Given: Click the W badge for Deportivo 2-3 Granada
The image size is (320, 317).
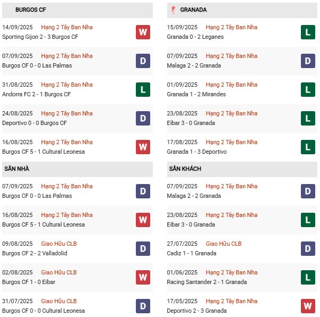Looking at the screenshot, I should point(308,306).
